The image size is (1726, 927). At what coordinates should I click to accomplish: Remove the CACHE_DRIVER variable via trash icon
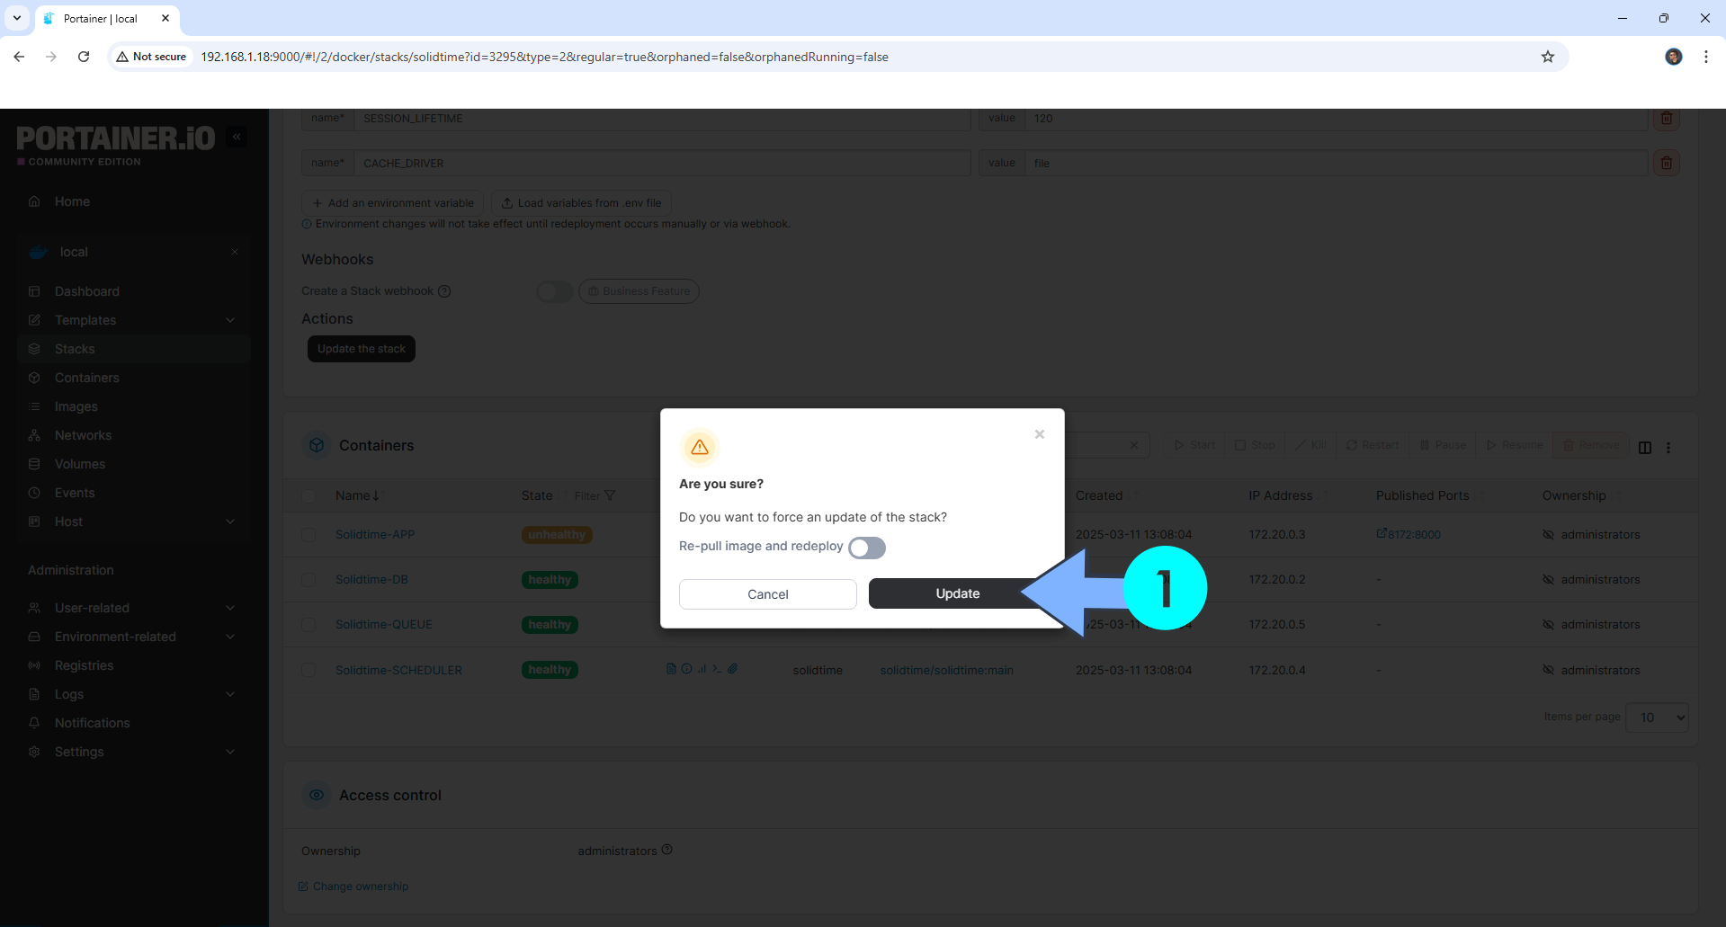[1666, 164]
